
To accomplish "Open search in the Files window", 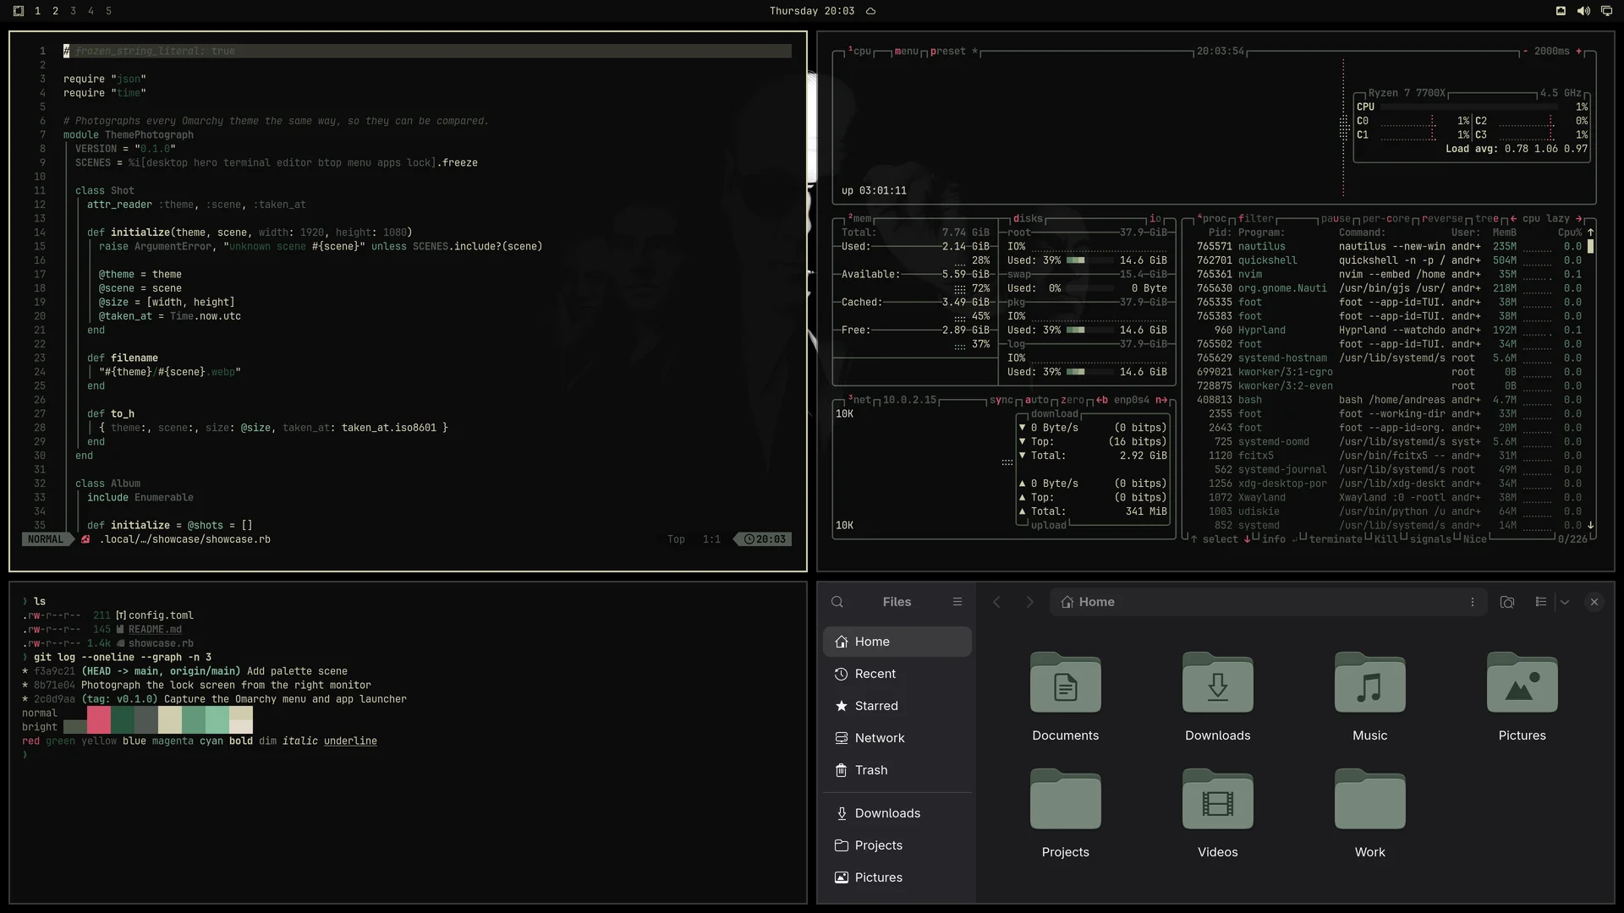I will pos(837,602).
